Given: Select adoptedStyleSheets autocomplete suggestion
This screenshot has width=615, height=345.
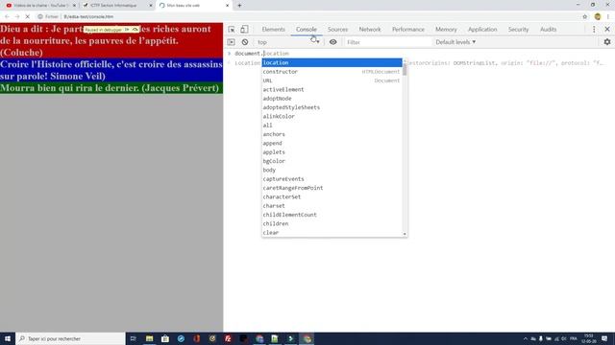Looking at the screenshot, I should [332, 107].
